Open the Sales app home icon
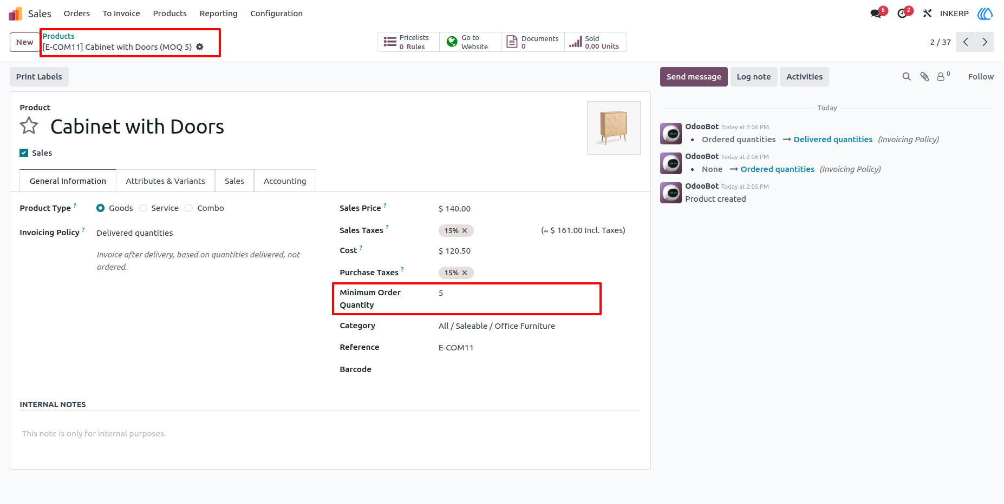The image size is (1004, 504). (16, 14)
